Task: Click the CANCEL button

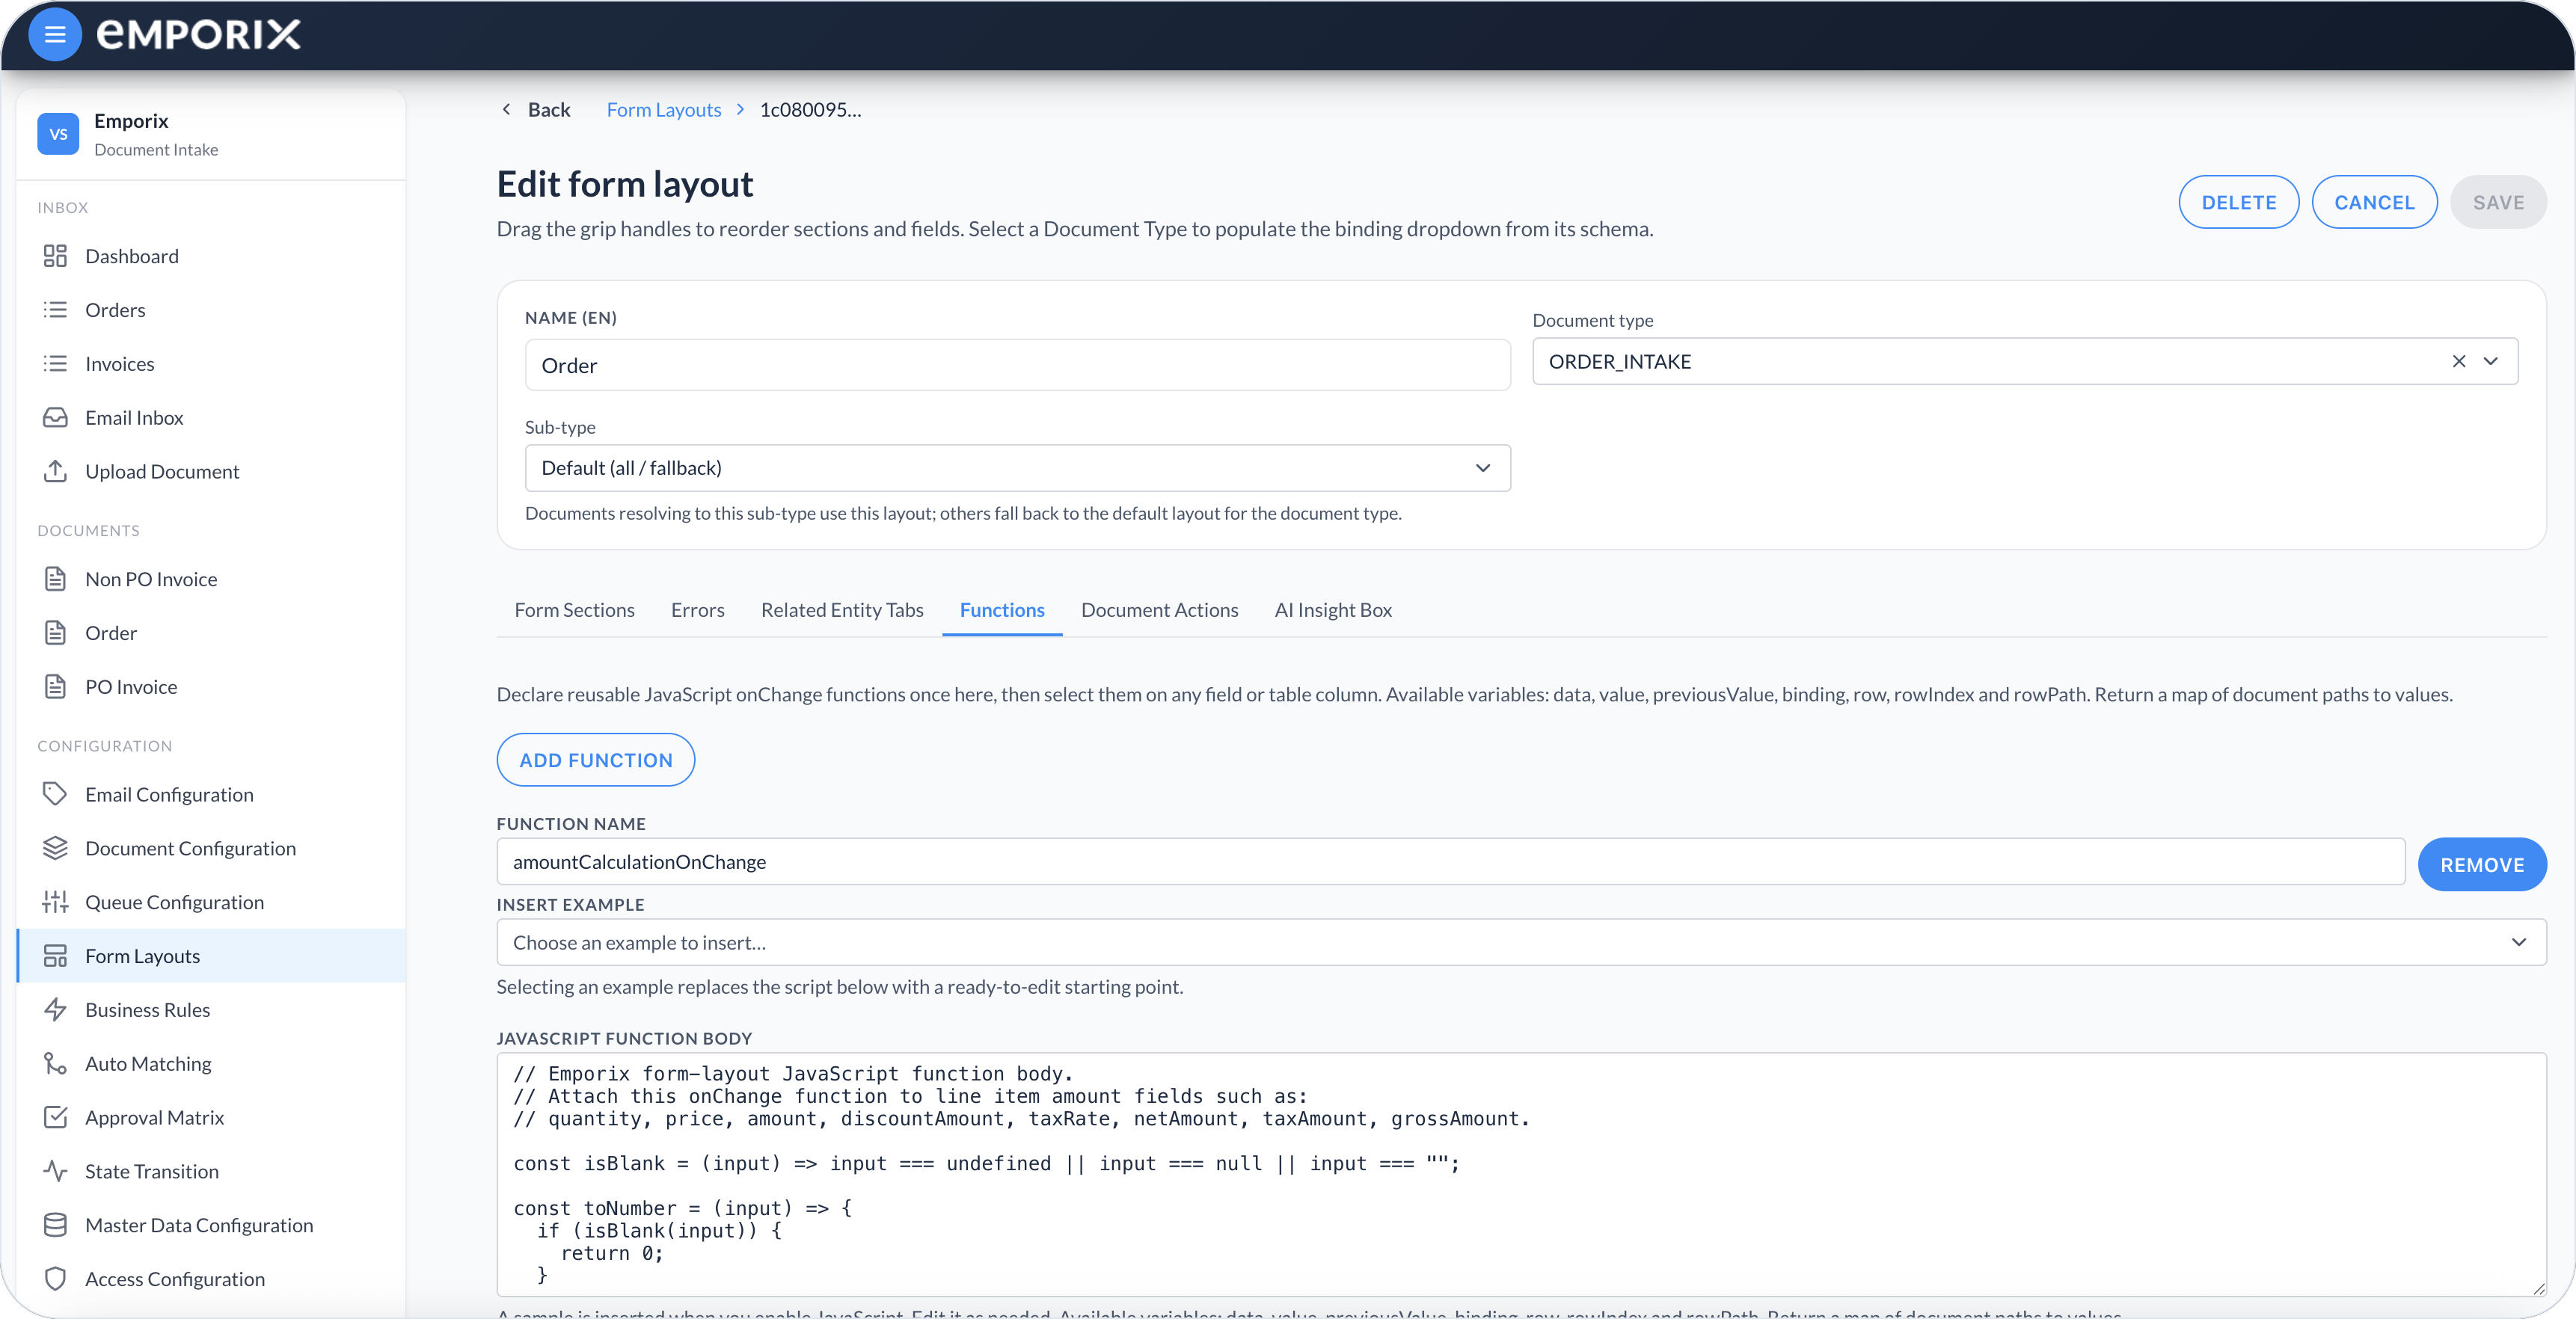Action: [x=2374, y=202]
